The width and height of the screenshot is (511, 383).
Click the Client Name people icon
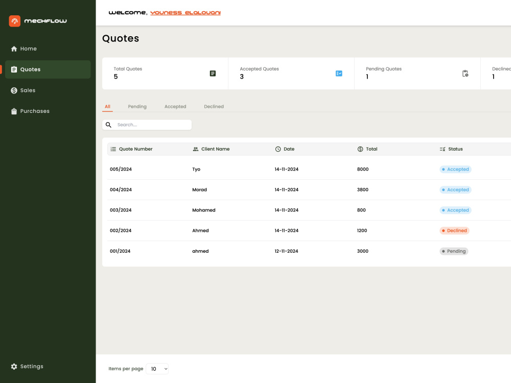[x=196, y=149]
